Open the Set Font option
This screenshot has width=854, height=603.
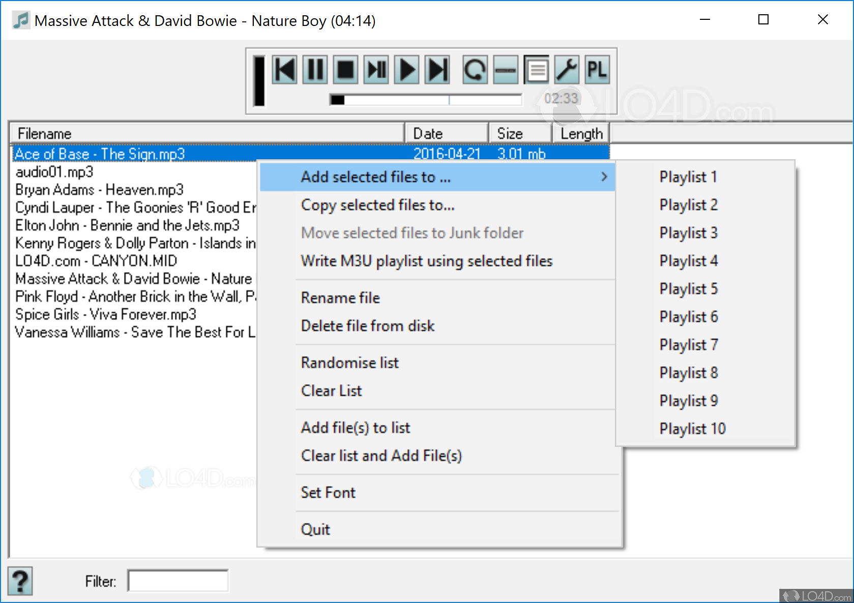click(440, 492)
